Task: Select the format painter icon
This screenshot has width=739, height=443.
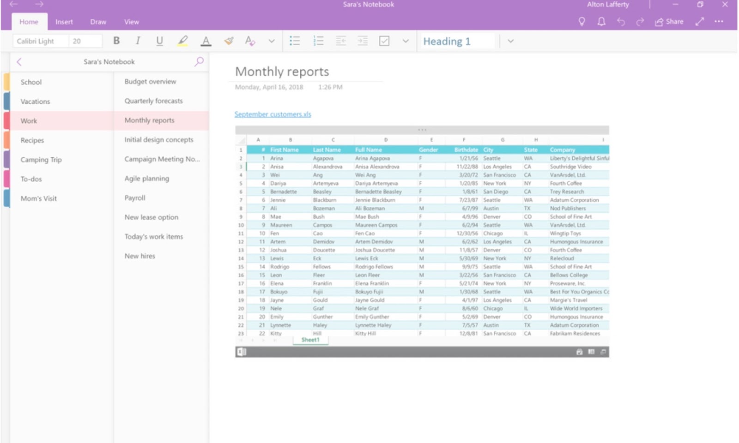Action: pyautogui.click(x=229, y=41)
